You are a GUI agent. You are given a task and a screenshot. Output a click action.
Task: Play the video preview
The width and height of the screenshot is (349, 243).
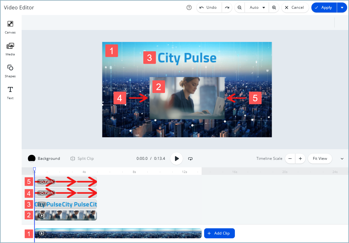[x=177, y=159]
